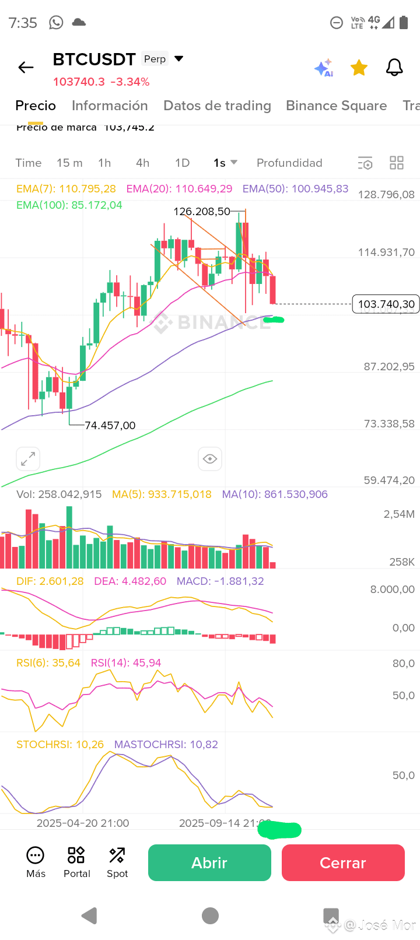Tap the volume MA(10) label

coord(275,494)
